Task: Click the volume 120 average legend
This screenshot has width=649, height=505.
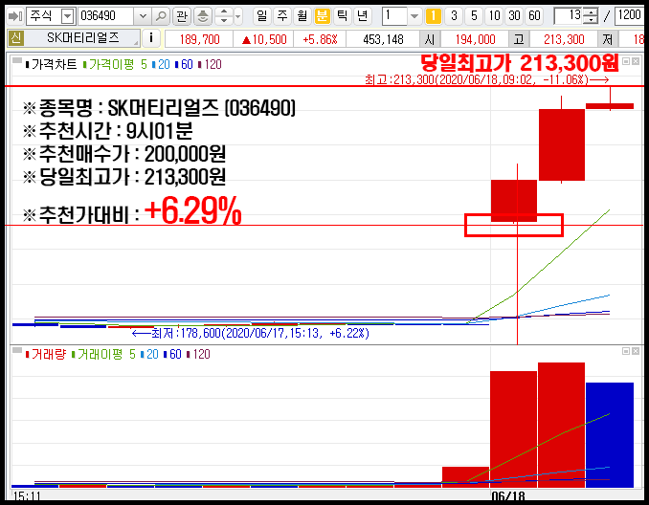Action: [198, 354]
